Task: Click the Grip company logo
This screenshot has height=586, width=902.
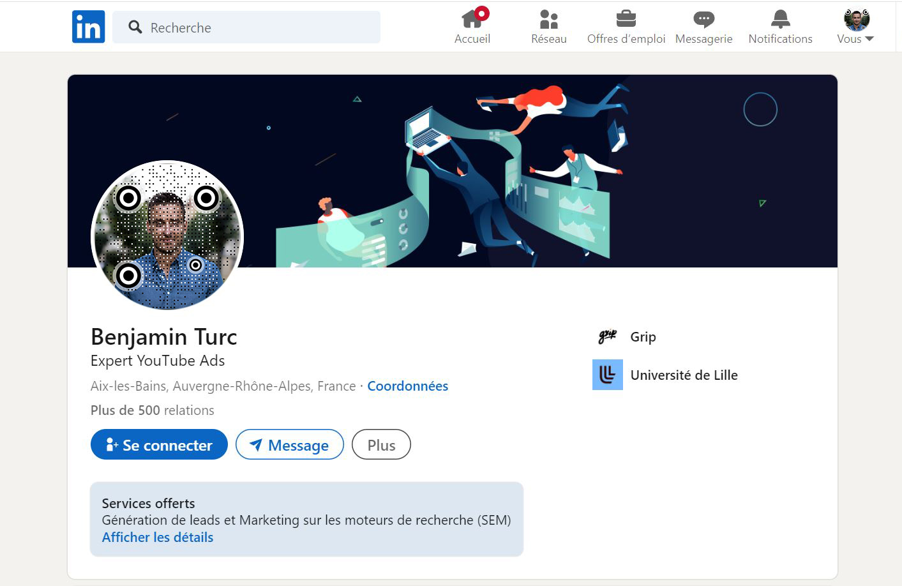Action: tap(607, 336)
